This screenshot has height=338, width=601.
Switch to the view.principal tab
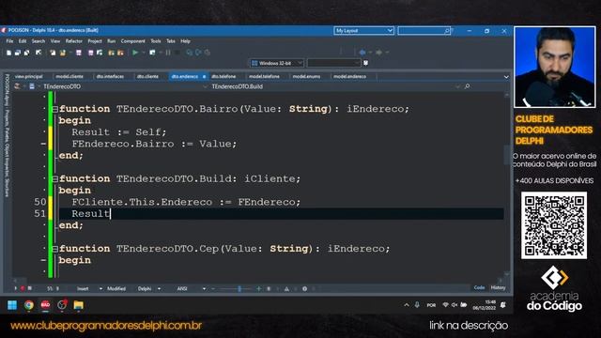pyautogui.click(x=29, y=77)
